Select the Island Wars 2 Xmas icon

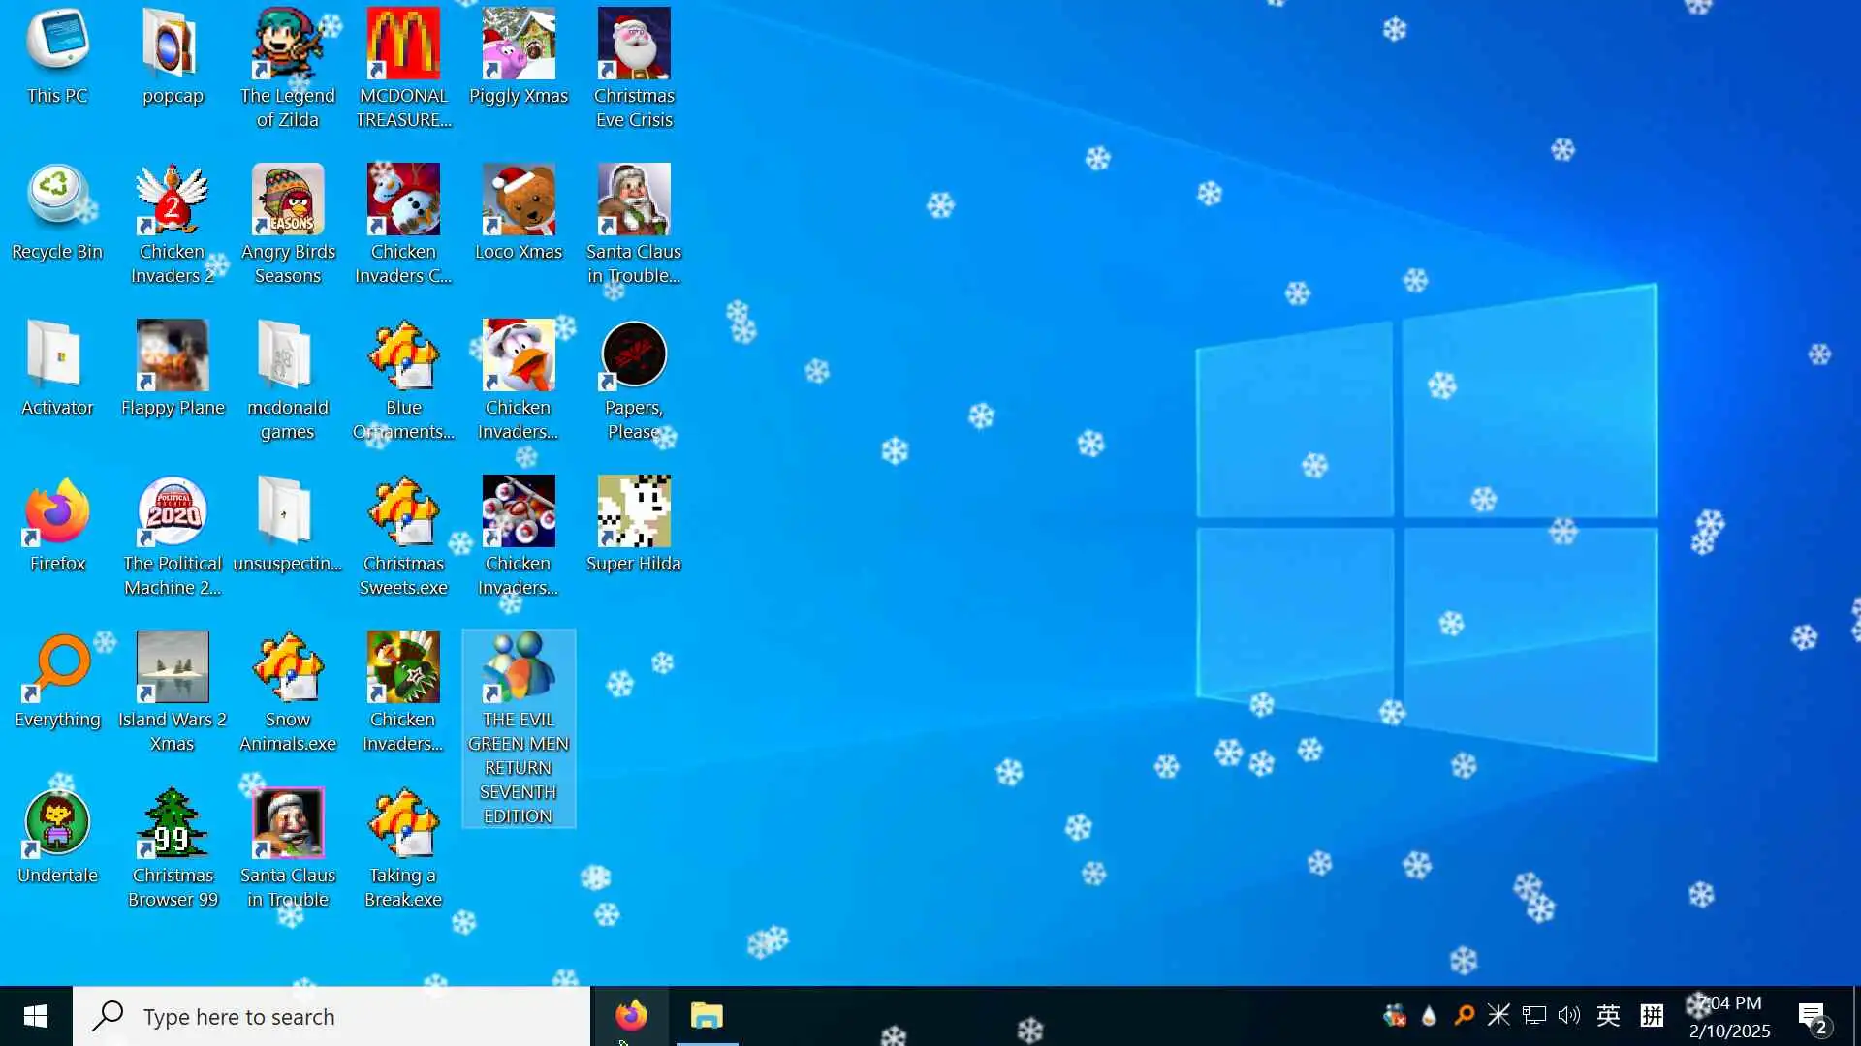(x=173, y=667)
